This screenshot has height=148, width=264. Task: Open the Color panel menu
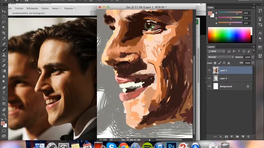tap(253, 7)
